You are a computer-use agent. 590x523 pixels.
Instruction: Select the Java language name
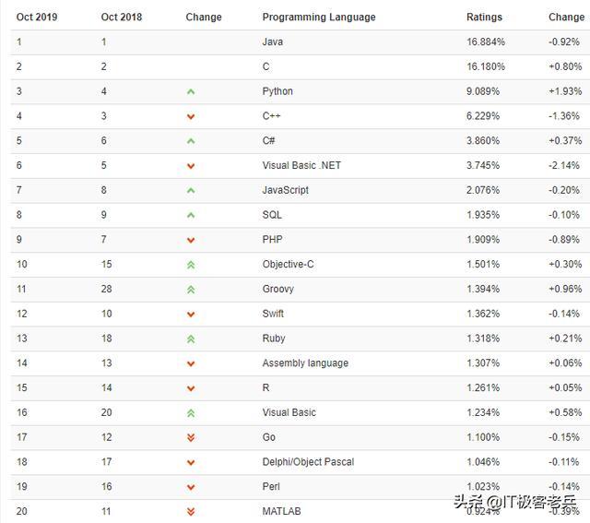click(273, 42)
